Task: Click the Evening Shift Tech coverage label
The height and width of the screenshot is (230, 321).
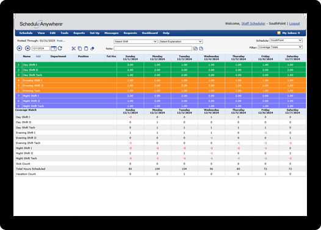Action: click(28, 143)
